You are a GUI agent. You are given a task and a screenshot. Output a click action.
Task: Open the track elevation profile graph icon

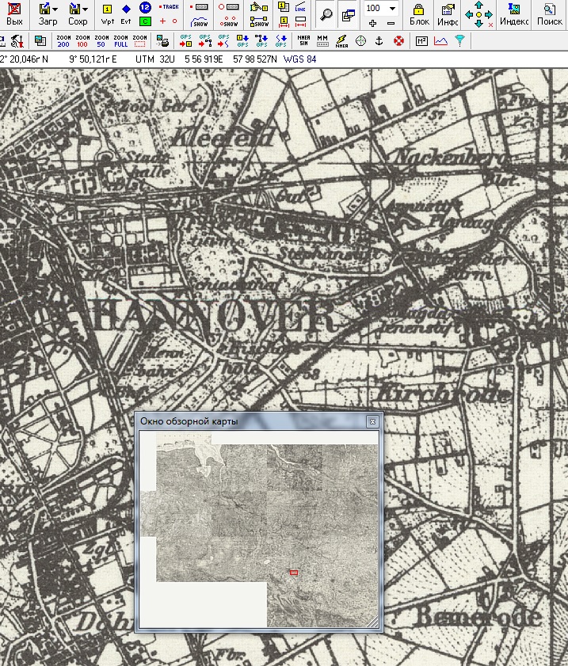click(x=440, y=40)
